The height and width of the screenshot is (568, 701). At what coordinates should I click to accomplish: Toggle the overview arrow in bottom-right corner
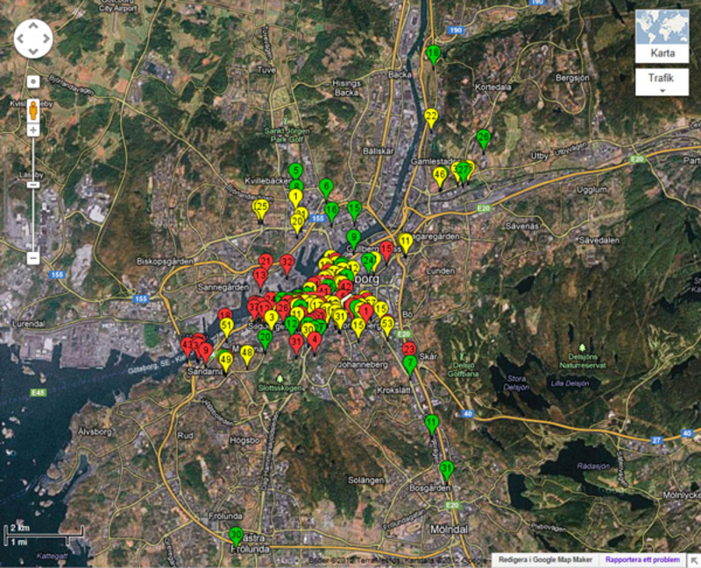pyautogui.click(x=694, y=560)
